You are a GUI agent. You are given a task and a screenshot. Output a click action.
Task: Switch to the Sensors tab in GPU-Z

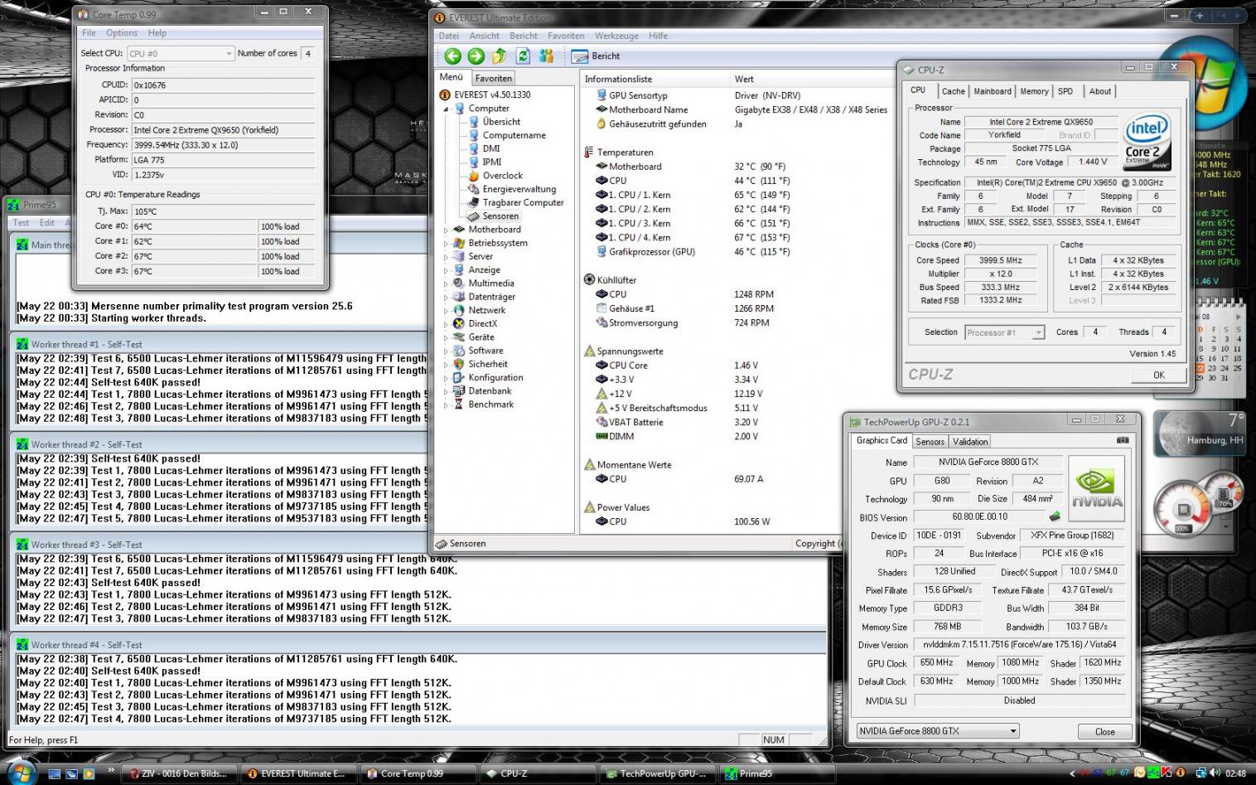[930, 442]
